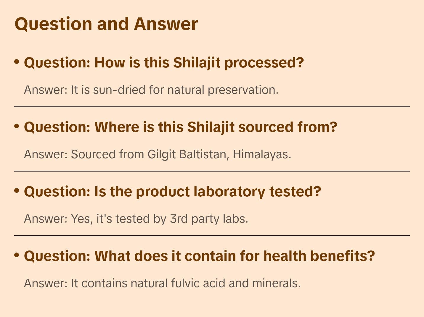Screen dimensions: 424x317
Task: Click the bullet before the health benefits question
Action: click(x=17, y=255)
